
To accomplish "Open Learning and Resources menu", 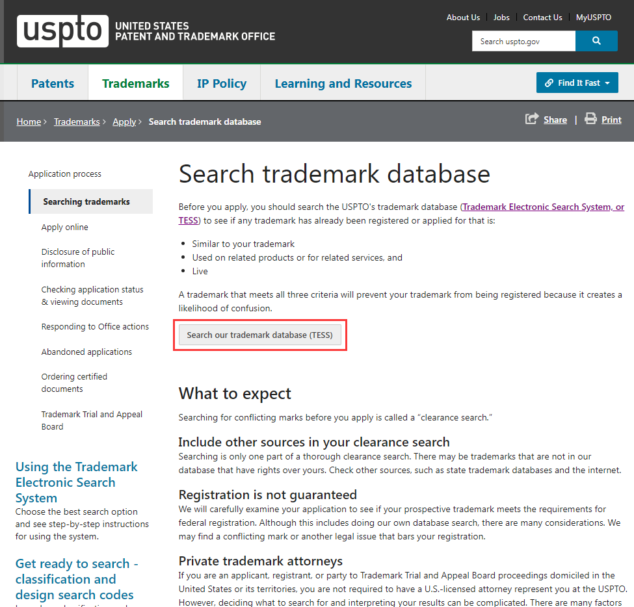I will (x=343, y=83).
